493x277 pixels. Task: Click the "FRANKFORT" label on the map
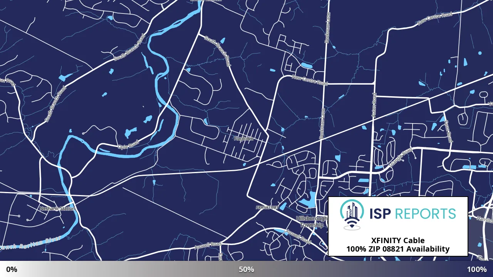click(267, 207)
